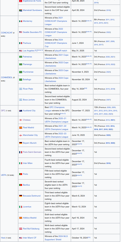Follow the 2024 MLS Supporters' Shield link

(56, 238)
